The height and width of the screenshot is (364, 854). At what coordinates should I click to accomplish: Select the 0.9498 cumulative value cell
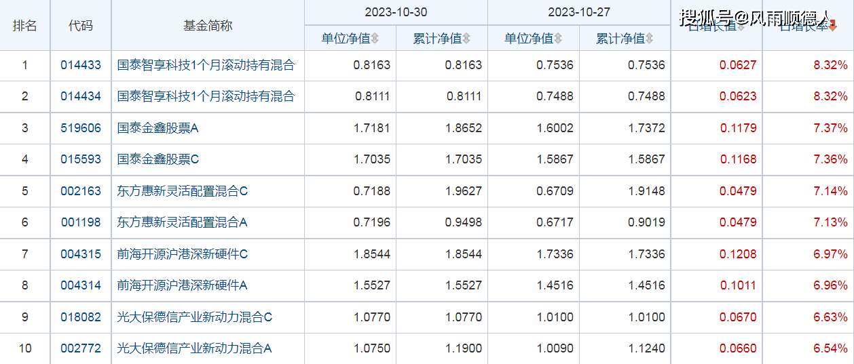464,222
